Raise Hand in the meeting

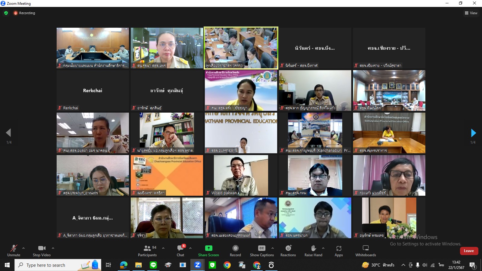(313, 251)
